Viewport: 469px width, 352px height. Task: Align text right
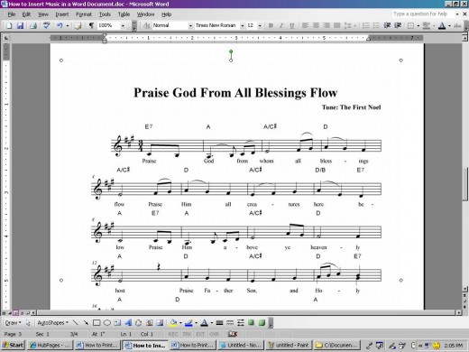(326, 25)
